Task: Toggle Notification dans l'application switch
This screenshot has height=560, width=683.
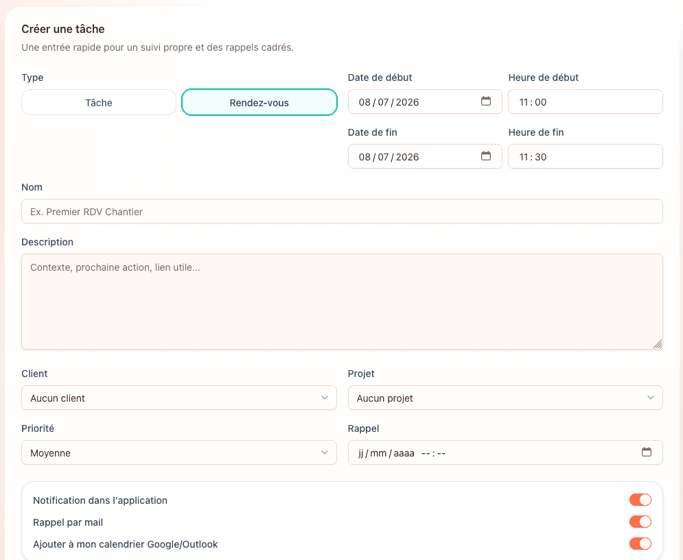Action: click(640, 500)
